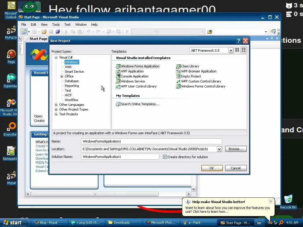Open the Edit menu
The width and height of the screenshot is (303, 227).
tap(33, 25)
